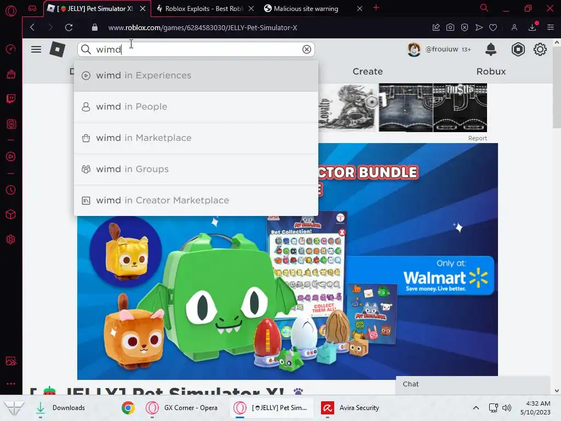Screen dimensions: 561x421
Task: Open GX Control speedometer in sidebar
Action: pos(11,49)
